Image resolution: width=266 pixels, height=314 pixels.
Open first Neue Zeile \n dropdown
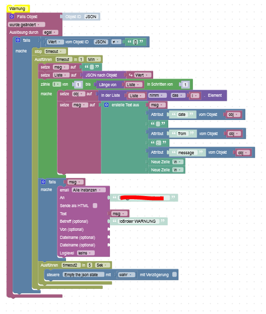click(x=177, y=162)
